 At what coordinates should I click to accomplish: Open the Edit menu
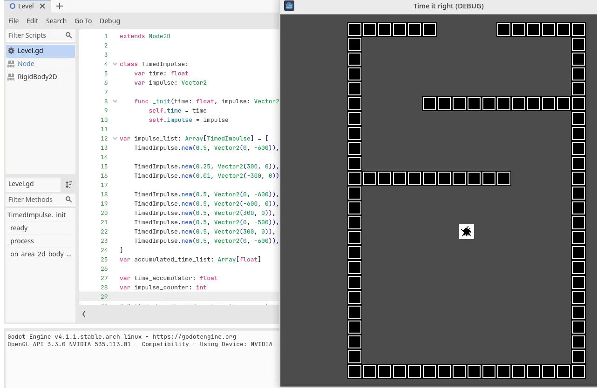coord(32,21)
